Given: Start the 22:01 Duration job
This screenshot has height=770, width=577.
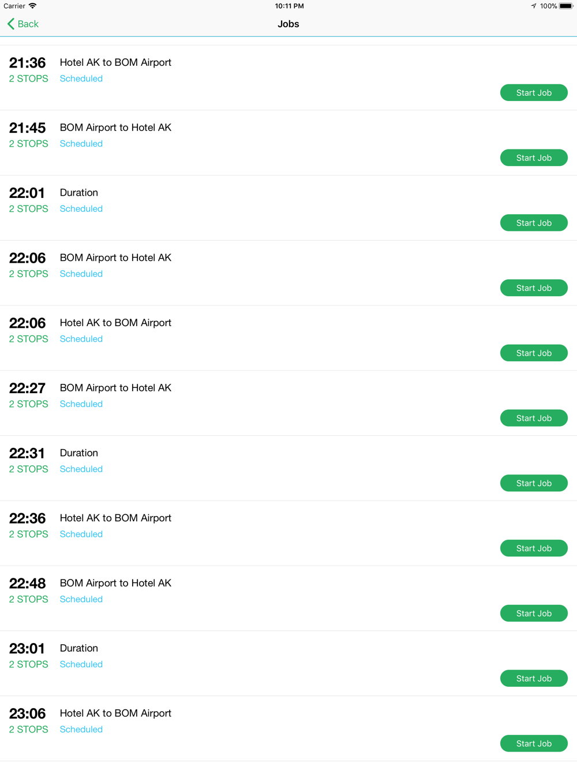Looking at the screenshot, I should click(x=534, y=223).
